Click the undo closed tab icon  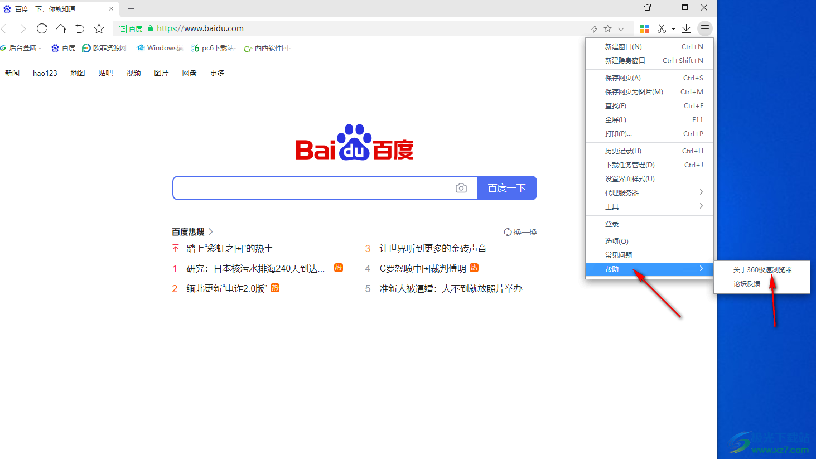(80, 28)
